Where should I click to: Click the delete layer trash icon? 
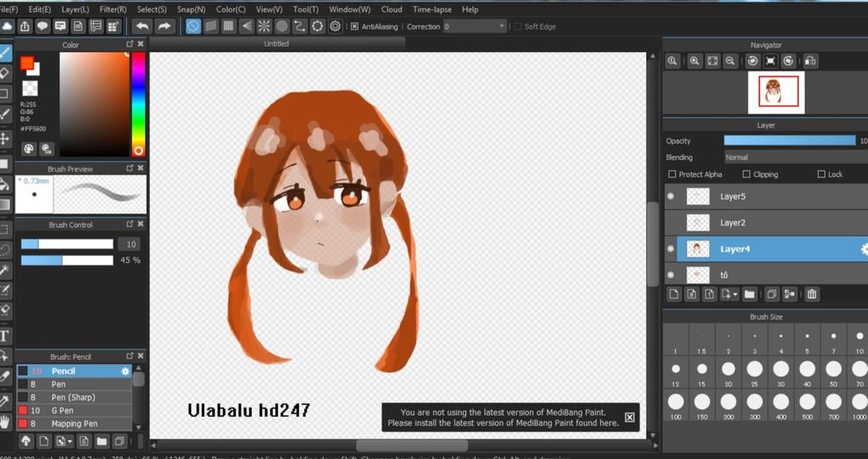tap(811, 294)
